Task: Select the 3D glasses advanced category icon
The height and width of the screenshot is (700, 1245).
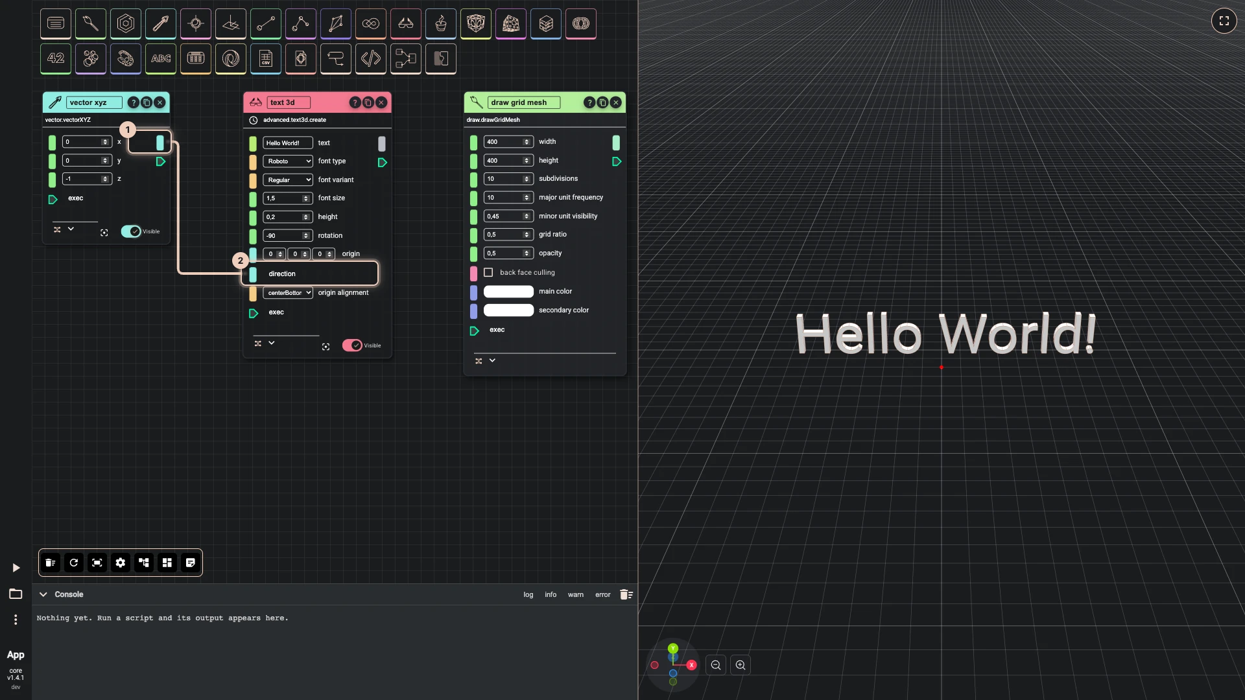Action: tap(406, 24)
